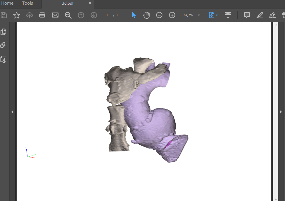Click the page number input field

click(107, 15)
